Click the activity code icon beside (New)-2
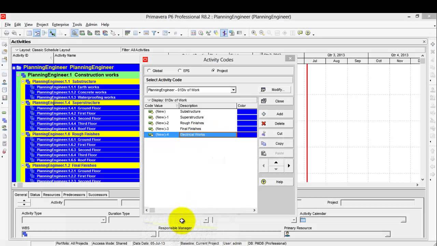The width and height of the screenshot is (437, 246). click(x=151, y=123)
